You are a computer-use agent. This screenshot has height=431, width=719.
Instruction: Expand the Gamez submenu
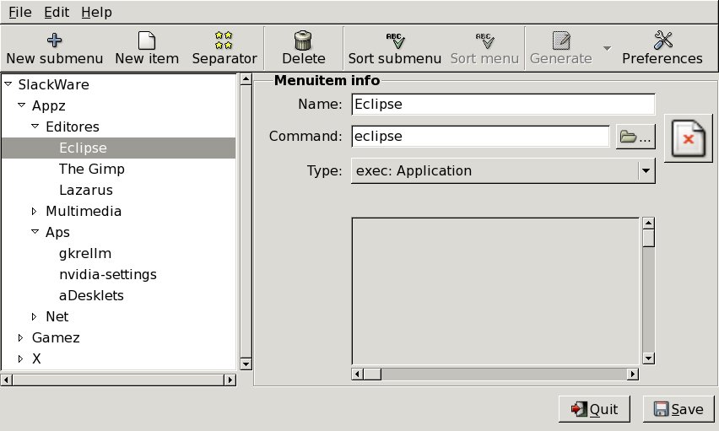click(x=20, y=337)
